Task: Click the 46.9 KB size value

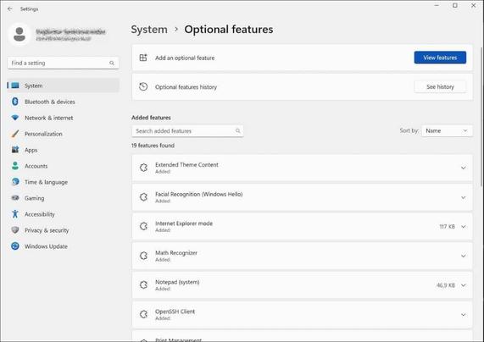Action: [x=446, y=285]
